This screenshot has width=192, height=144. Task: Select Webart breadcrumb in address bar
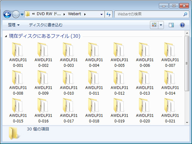(74, 14)
